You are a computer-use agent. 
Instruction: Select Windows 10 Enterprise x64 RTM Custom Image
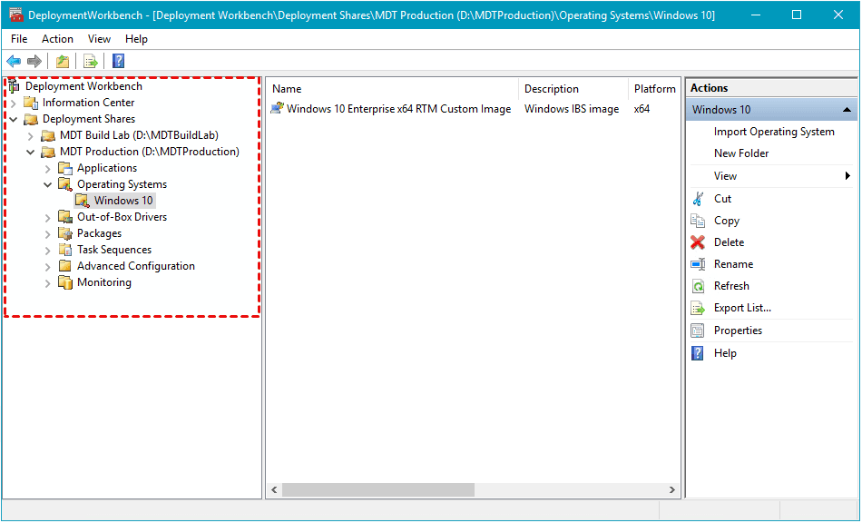coord(398,109)
